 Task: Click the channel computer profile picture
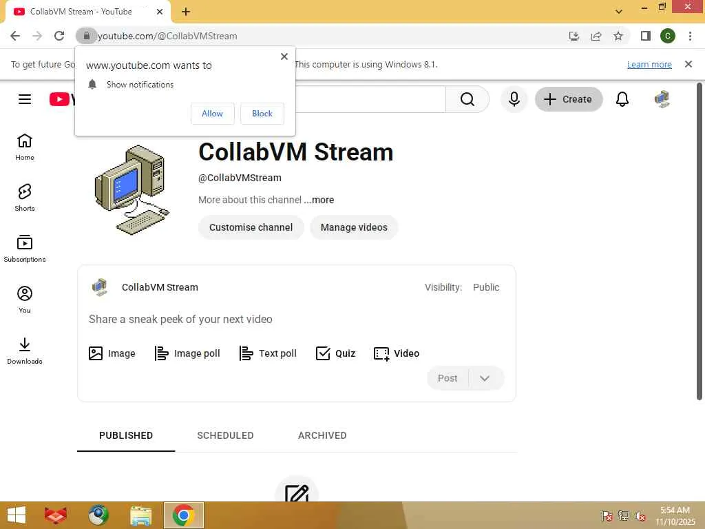[131, 189]
